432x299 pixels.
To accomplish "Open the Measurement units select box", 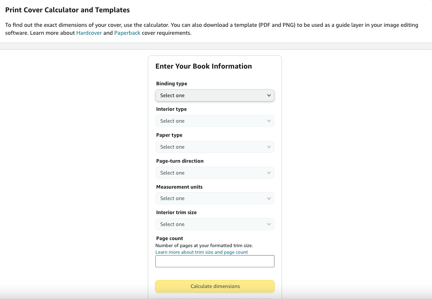I will pos(215,198).
